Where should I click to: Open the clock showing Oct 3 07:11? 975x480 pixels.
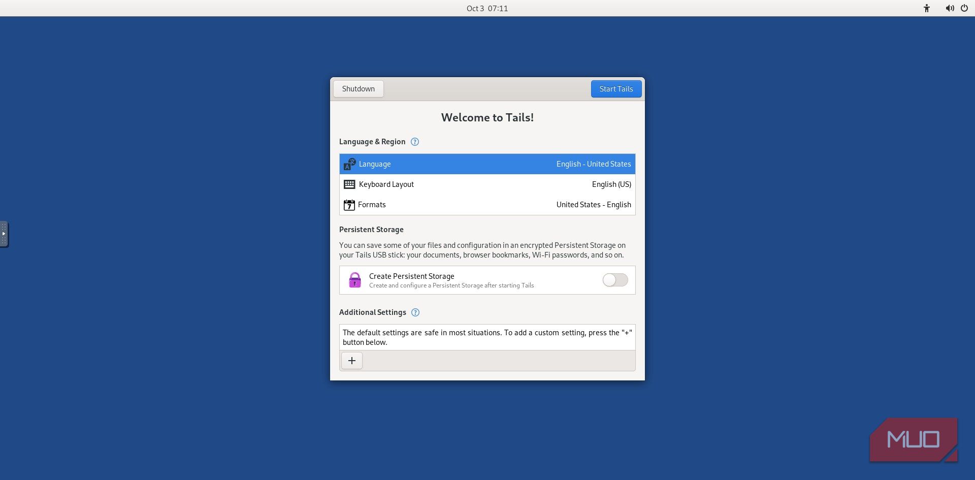[x=487, y=8]
